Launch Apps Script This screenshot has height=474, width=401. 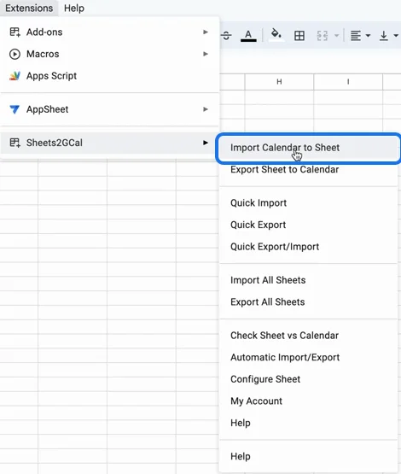coord(109,75)
